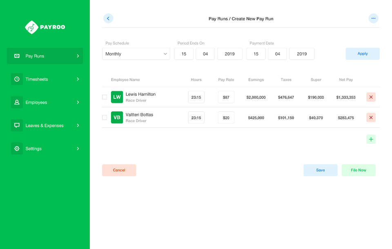The image size is (392, 249).
Task: Tick the Lewis Hamilton row checkbox
Action: pos(105,97)
